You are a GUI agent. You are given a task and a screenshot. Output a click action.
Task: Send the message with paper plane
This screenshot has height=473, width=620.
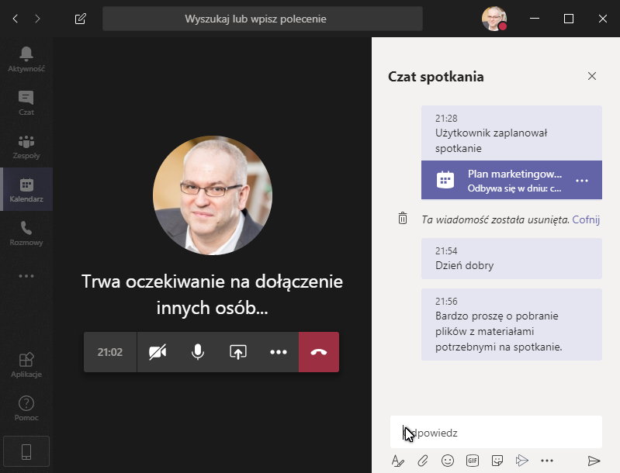(594, 461)
